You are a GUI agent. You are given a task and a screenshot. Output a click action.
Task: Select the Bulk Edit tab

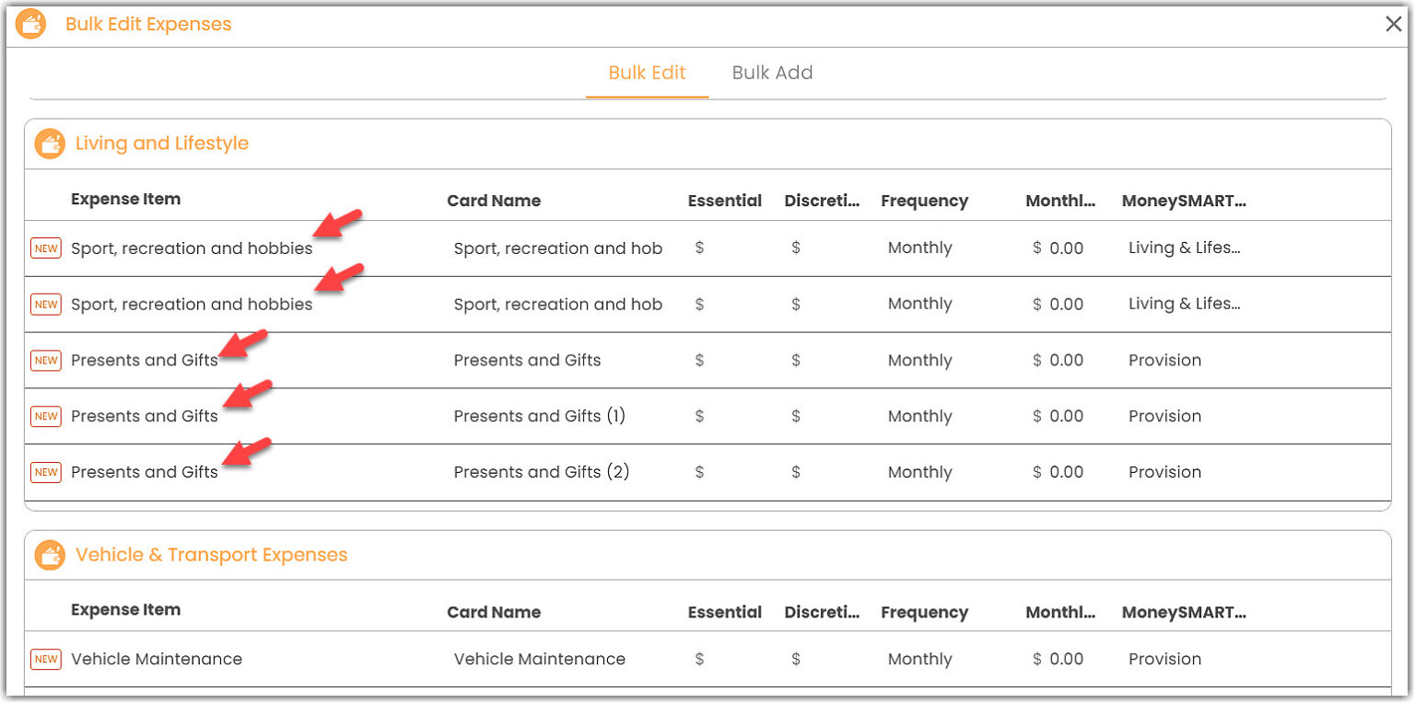pos(646,73)
